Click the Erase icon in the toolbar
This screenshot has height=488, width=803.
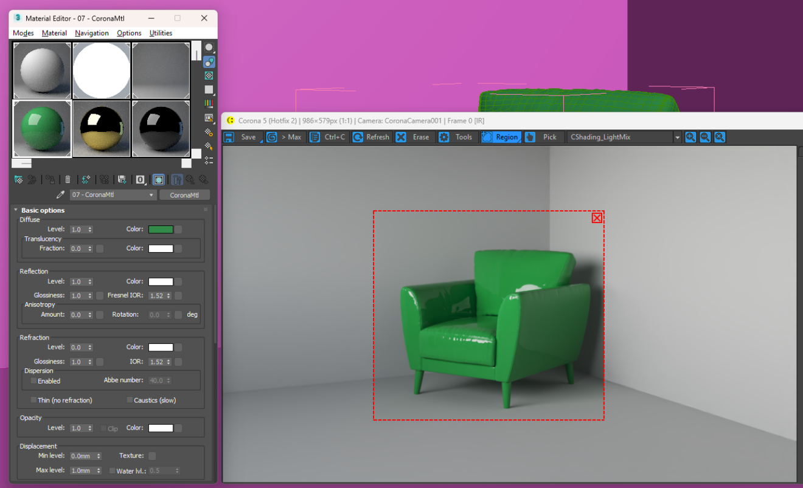401,137
